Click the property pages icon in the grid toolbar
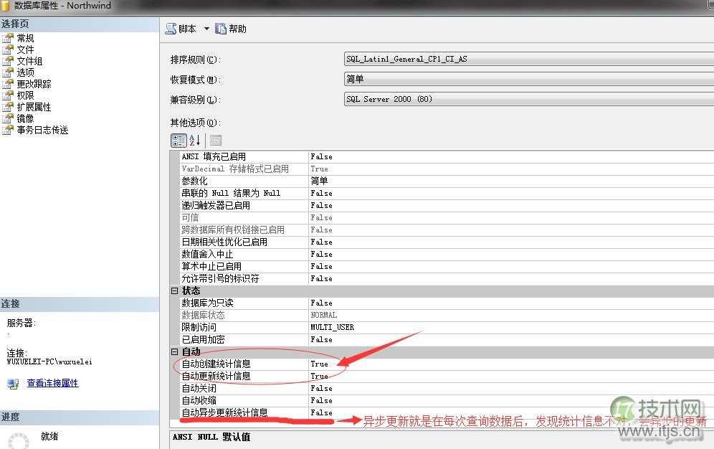This screenshot has width=714, height=449. (214, 140)
